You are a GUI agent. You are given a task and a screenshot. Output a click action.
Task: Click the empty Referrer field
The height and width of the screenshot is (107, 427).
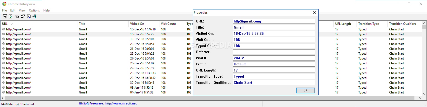[x=274, y=52]
